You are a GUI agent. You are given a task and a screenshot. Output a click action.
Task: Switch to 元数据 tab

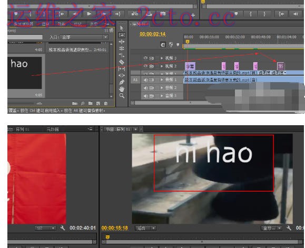click(x=53, y=129)
